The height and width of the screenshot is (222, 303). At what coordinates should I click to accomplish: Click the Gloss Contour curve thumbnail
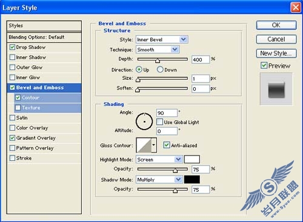(x=144, y=145)
